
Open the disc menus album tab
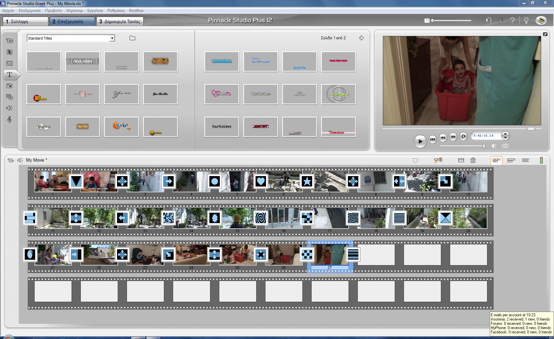pos(10,97)
